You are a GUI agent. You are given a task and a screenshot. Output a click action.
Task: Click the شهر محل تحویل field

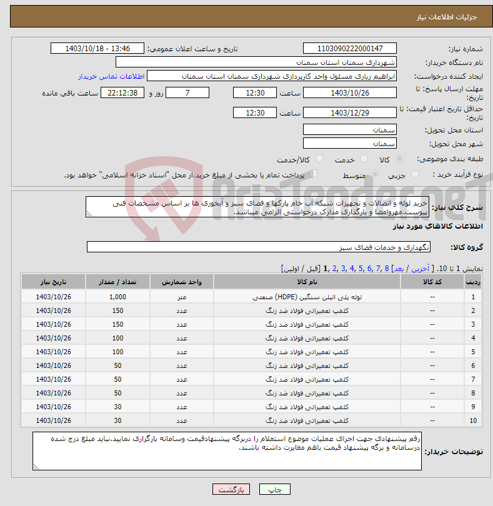350,143
